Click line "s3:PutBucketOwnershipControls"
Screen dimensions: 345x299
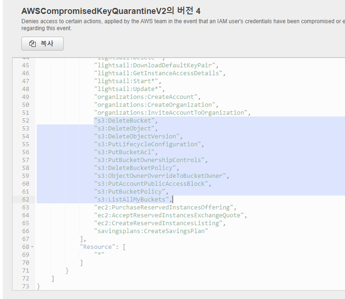(151, 160)
